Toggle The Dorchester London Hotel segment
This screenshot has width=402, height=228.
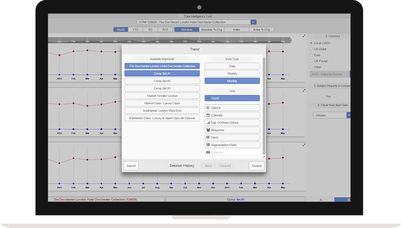tap(162, 66)
